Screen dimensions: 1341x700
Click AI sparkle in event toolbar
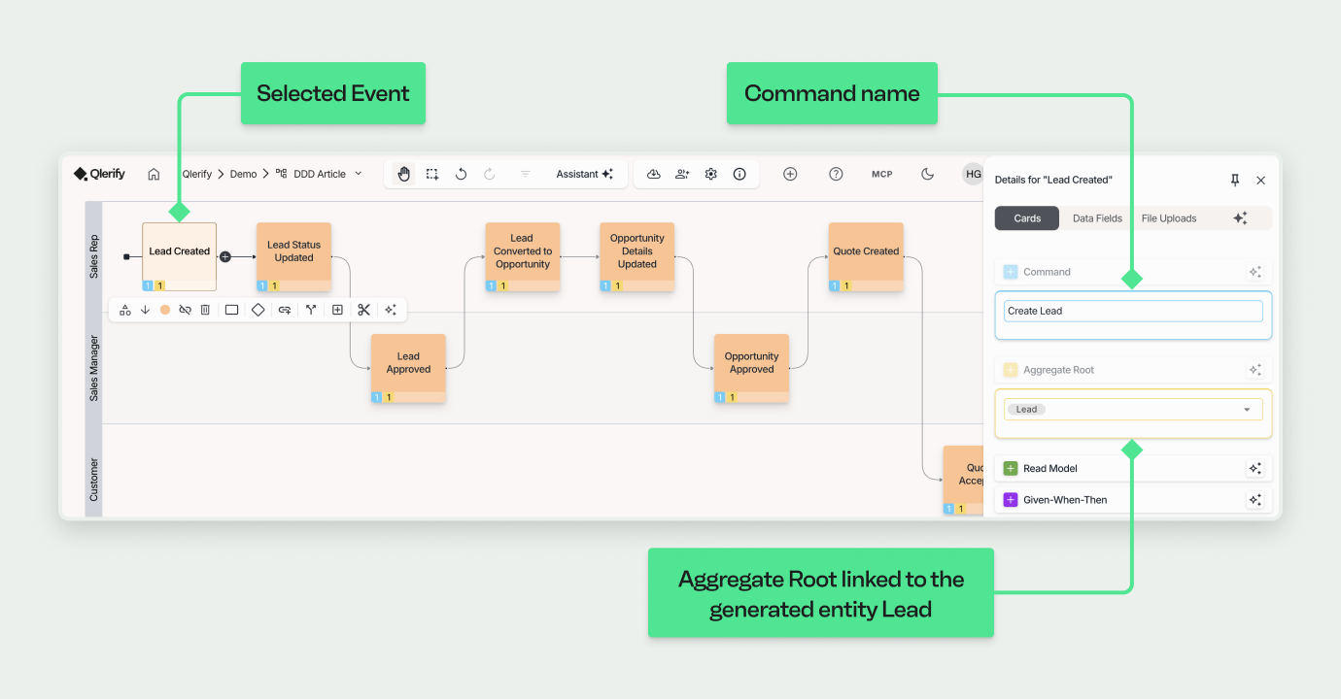tap(391, 310)
